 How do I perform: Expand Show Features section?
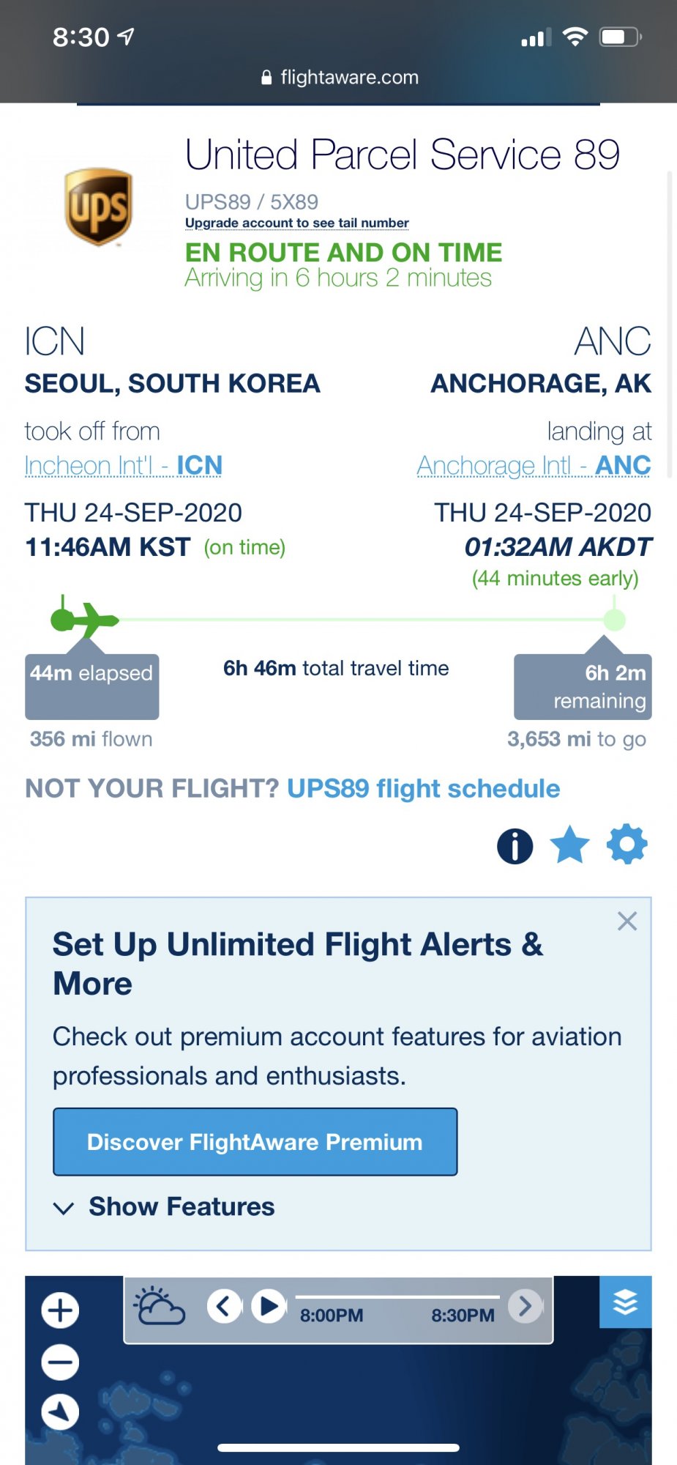coord(164,1206)
